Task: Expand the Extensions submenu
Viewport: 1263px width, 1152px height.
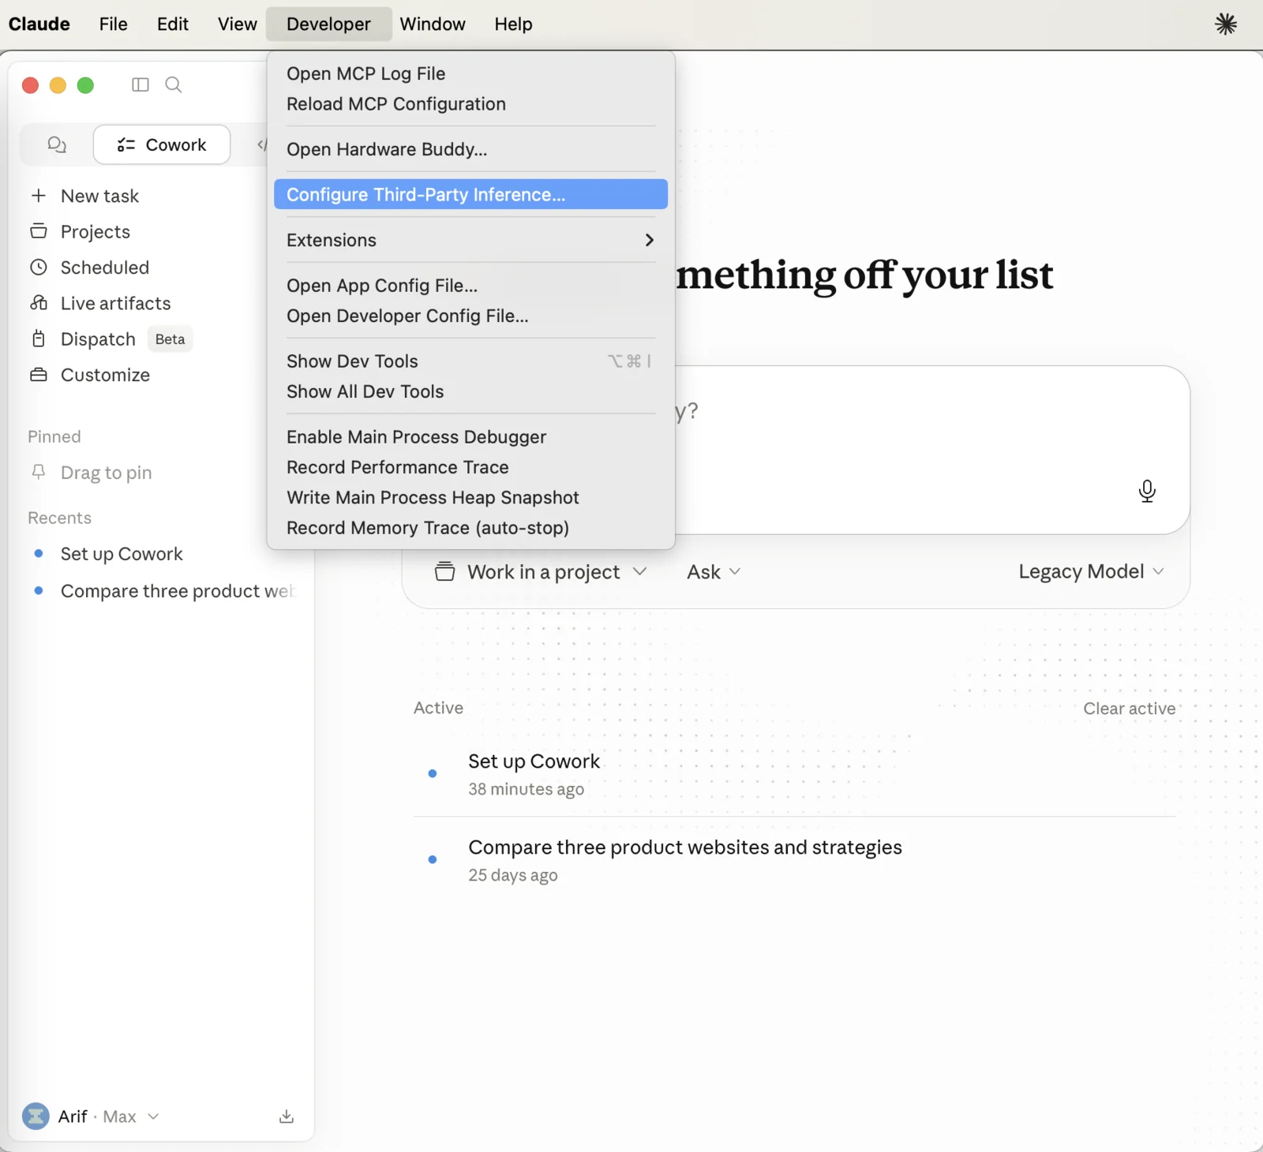Action: (470, 240)
